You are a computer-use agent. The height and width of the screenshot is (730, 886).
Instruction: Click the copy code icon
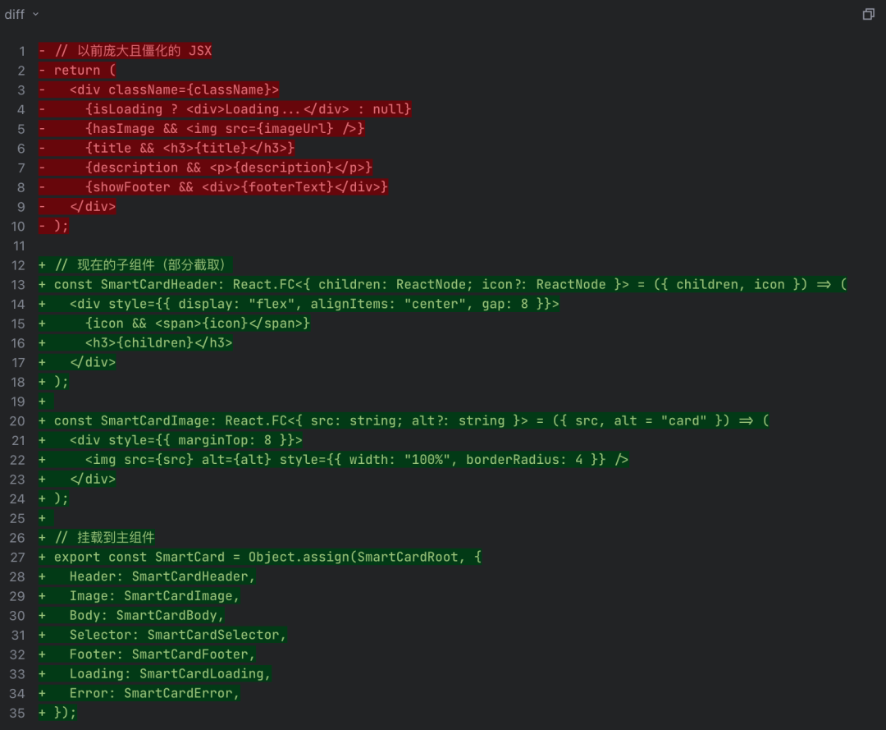[868, 14]
